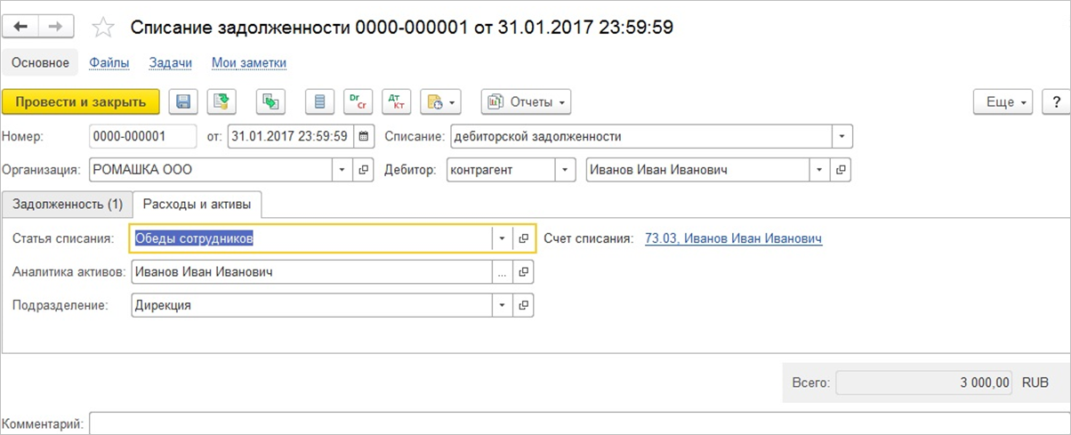Open calendar picker for document date
Image resolution: width=1071 pixels, height=435 pixels.
click(x=364, y=137)
